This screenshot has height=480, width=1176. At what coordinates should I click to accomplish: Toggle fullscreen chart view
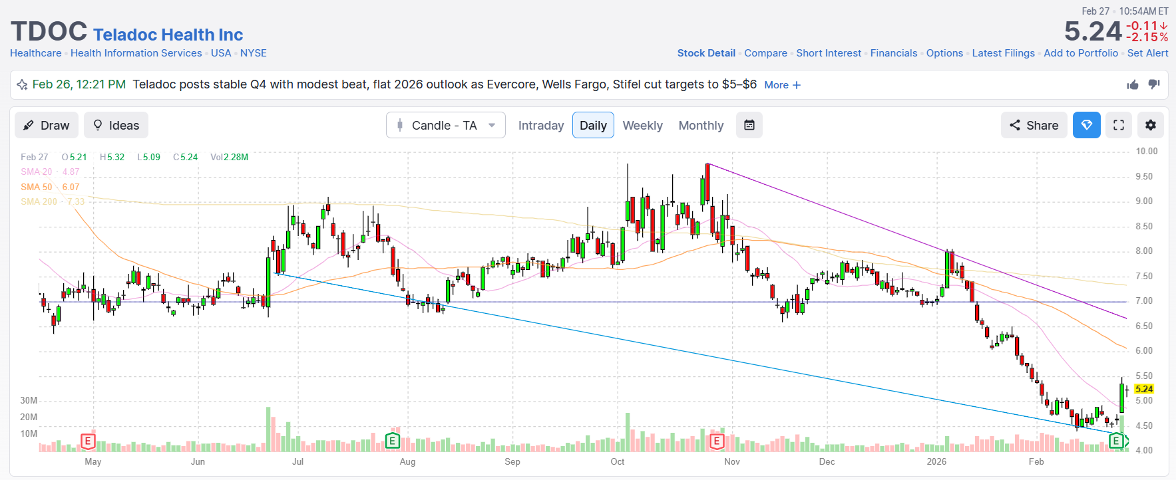1119,125
